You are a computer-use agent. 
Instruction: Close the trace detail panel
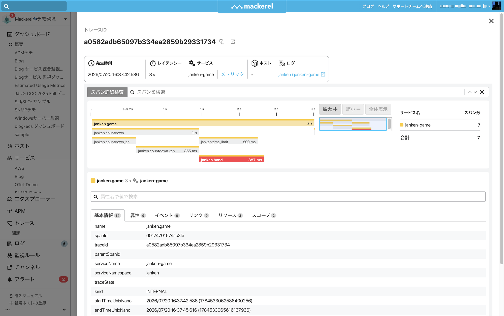pos(491,21)
